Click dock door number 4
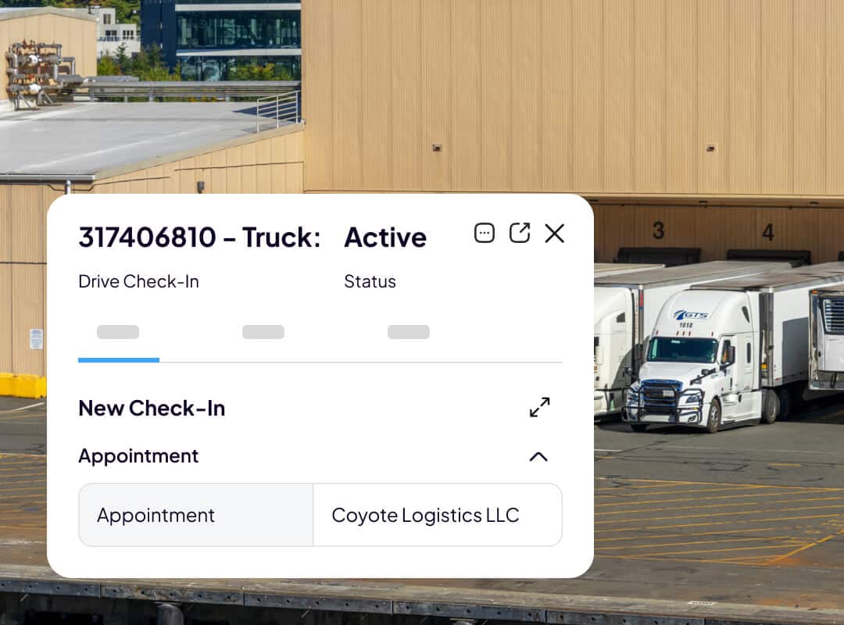Screen dimensions: 844x625 click(768, 233)
